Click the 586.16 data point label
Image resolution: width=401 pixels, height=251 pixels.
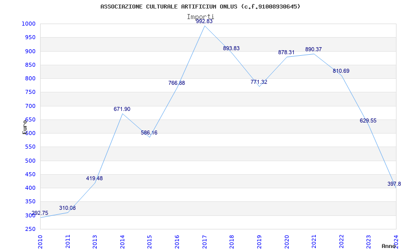[149, 133]
